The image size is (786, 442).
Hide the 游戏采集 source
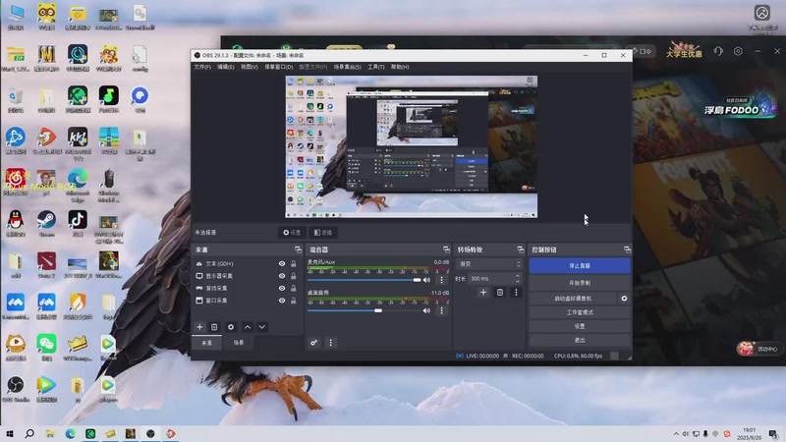[x=282, y=288]
